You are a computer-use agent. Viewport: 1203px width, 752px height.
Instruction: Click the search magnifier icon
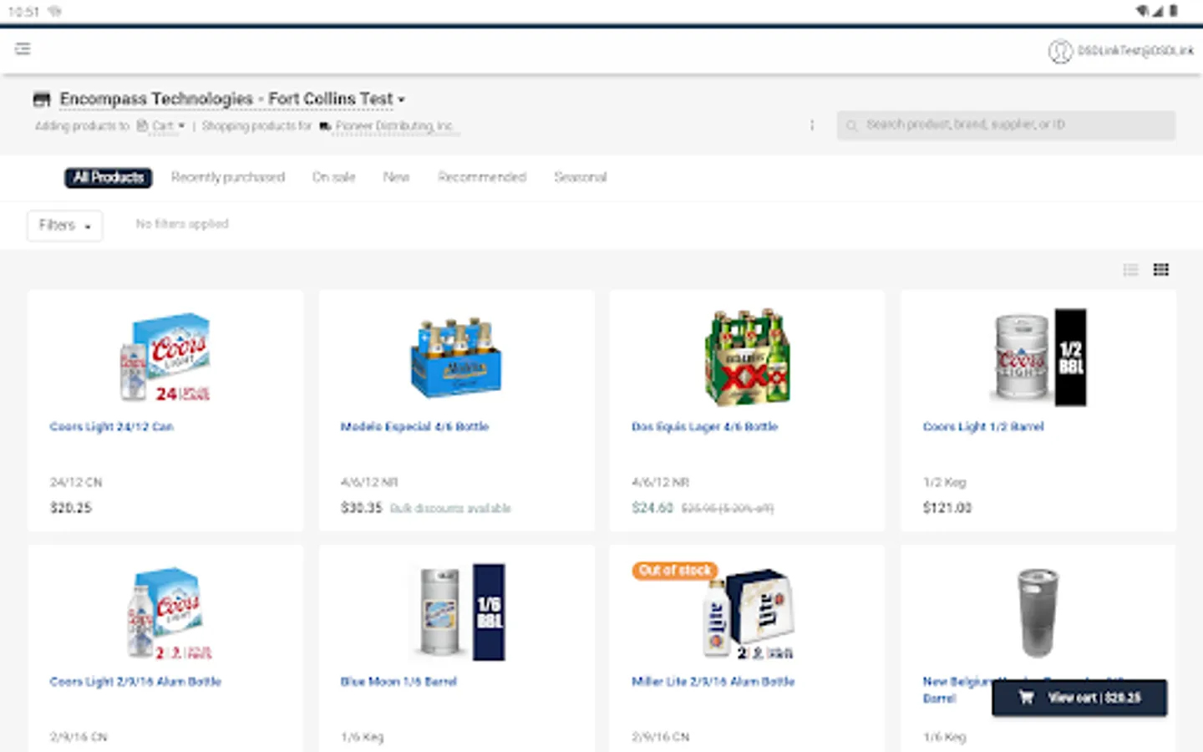click(851, 125)
